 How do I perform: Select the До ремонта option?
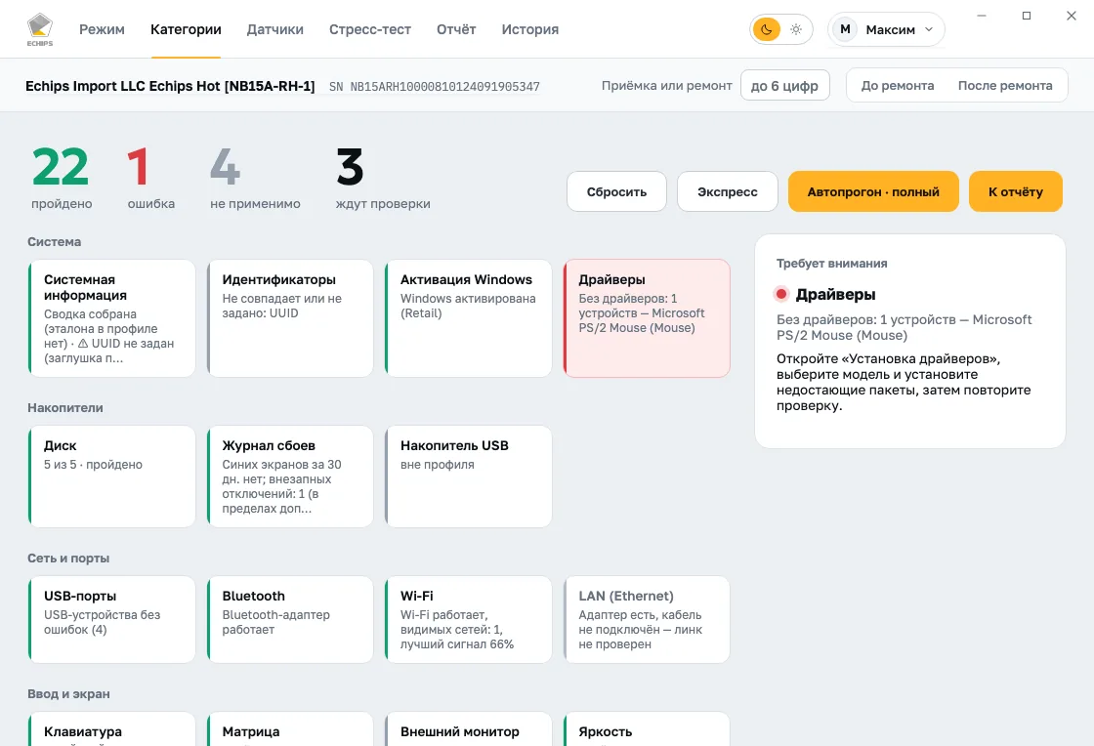click(x=898, y=85)
